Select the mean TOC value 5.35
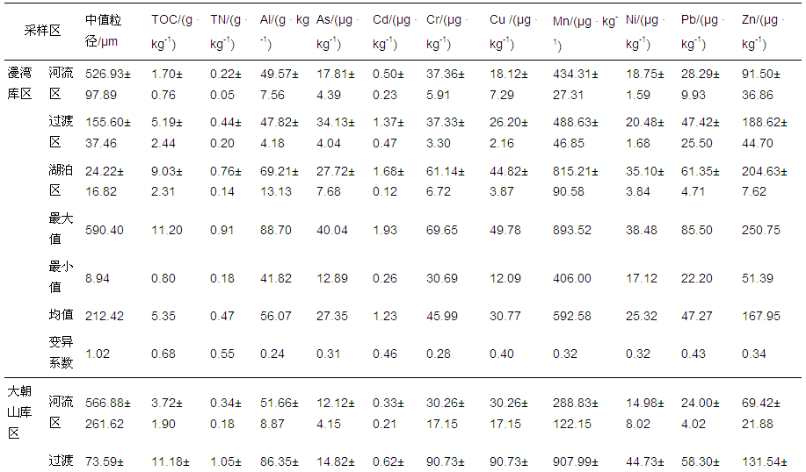Screen dimensions: 806x472 point(165,317)
